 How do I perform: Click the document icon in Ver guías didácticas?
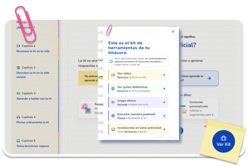tap(113, 88)
